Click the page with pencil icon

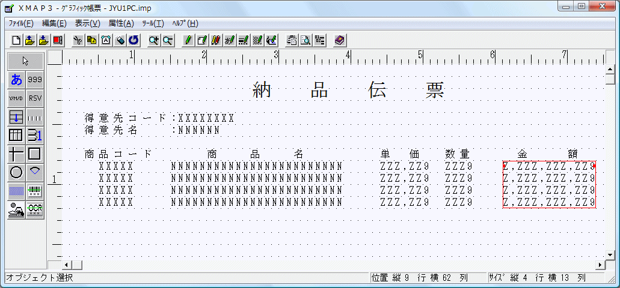click(203, 40)
